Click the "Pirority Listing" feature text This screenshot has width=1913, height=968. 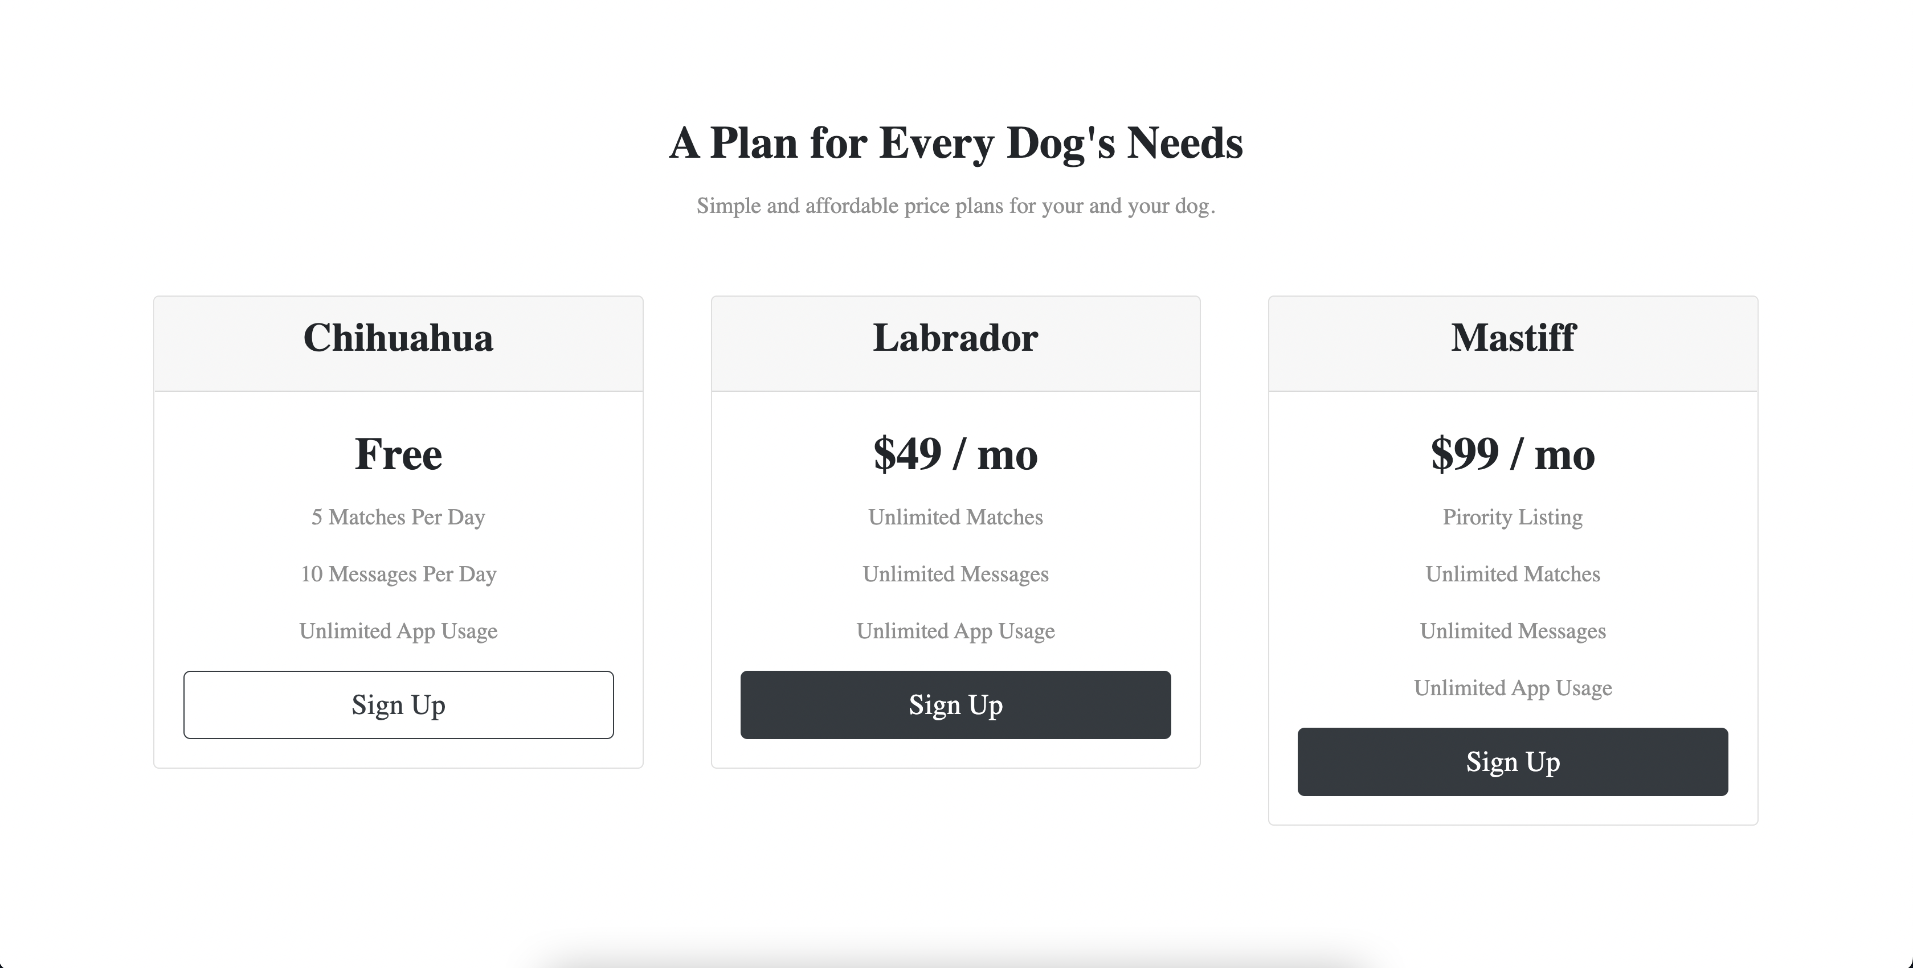tap(1512, 516)
